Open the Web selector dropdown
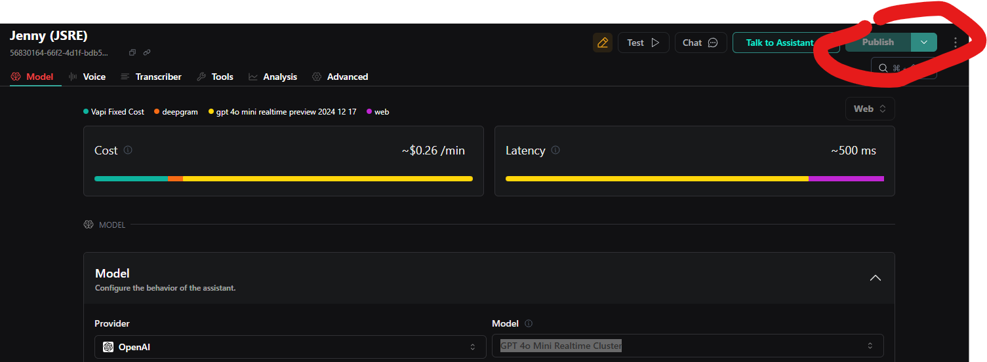Image resolution: width=987 pixels, height=362 pixels. 870,109
